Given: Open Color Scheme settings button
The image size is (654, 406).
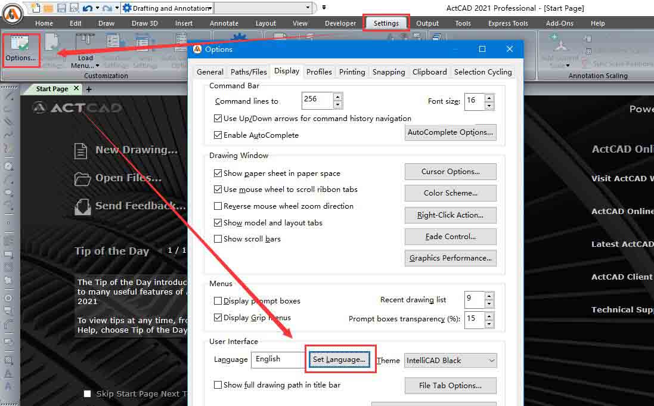Looking at the screenshot, I should [450, 193].
